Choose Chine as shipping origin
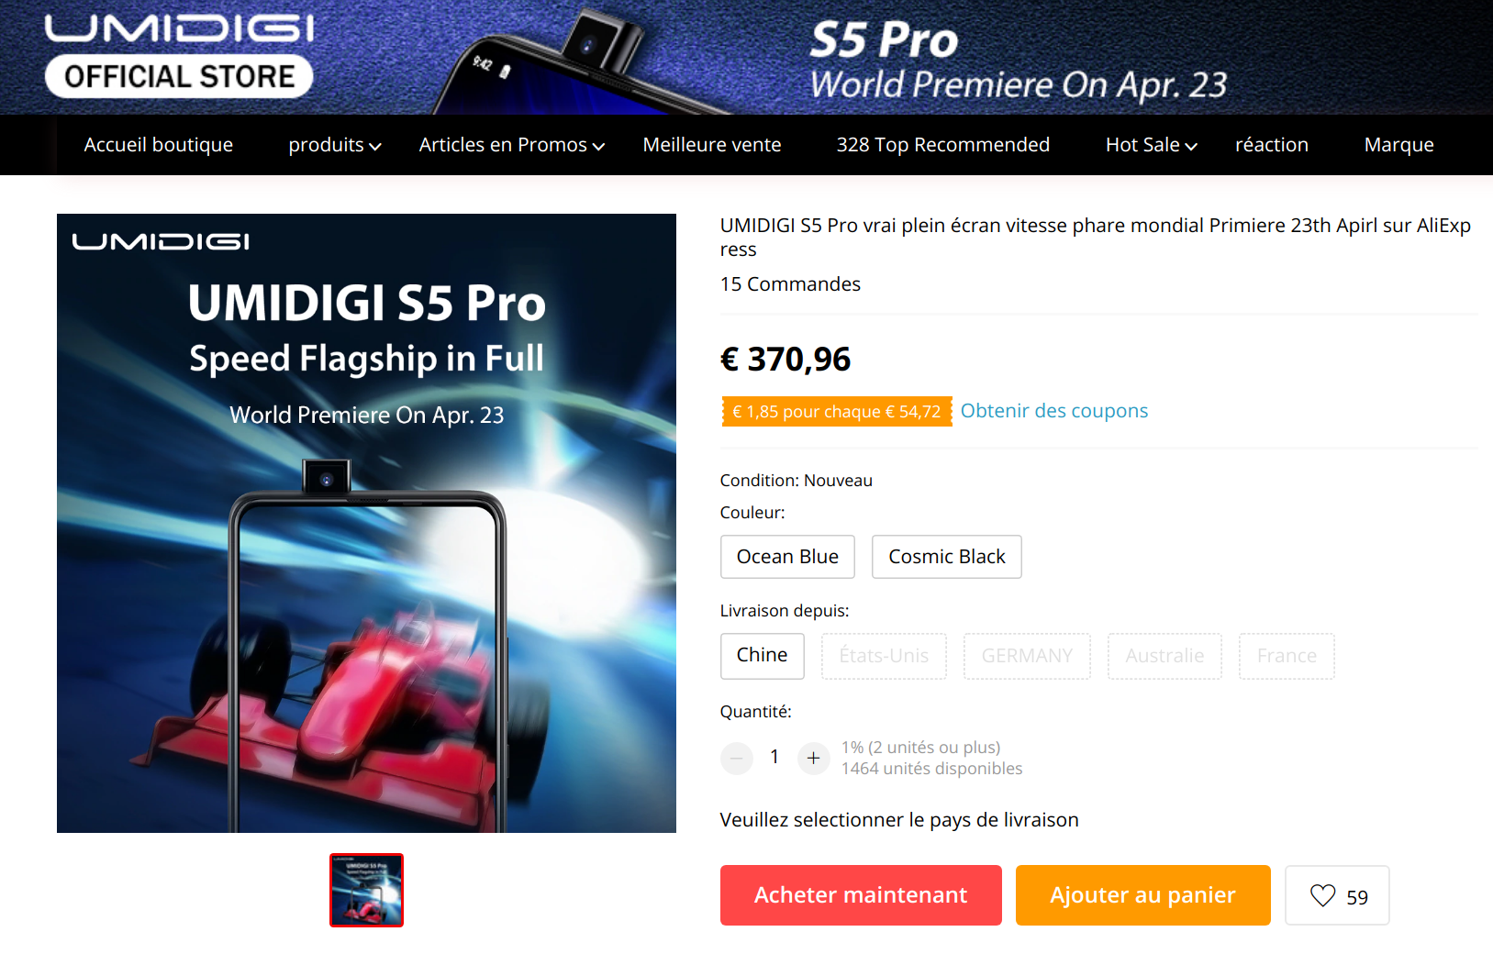This screenshot has width=1493, height=965. [x=762, y=656]
